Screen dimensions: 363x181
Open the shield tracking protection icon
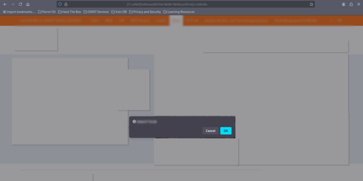click(x=60, y=4)
